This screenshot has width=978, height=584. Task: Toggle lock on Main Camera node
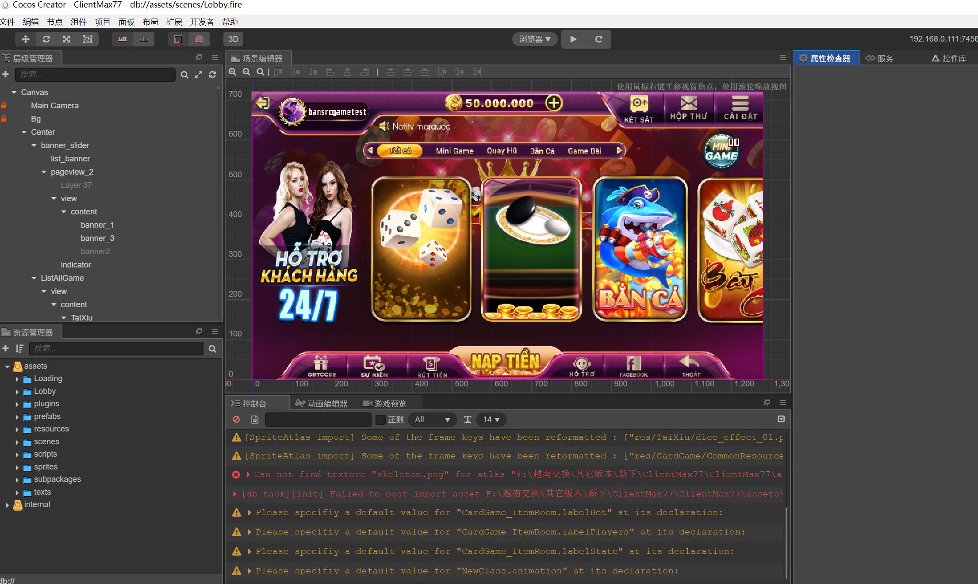(4, 106)
